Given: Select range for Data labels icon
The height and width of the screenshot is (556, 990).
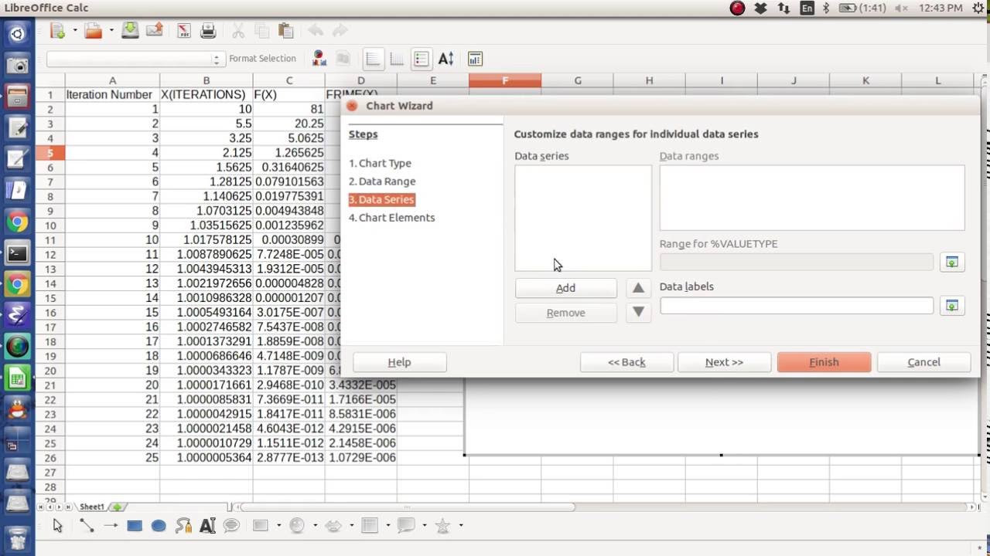Looking at the screenshot, I should [x=952, y=306].
